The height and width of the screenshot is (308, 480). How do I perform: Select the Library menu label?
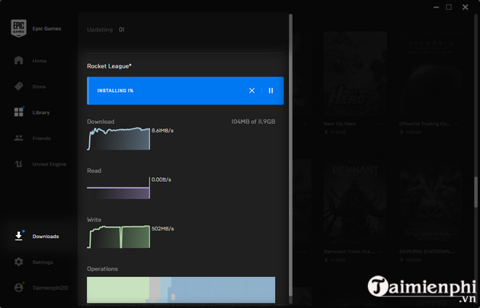(x=41, y=113)
